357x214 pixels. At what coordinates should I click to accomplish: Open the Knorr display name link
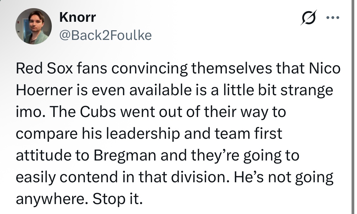78,17
